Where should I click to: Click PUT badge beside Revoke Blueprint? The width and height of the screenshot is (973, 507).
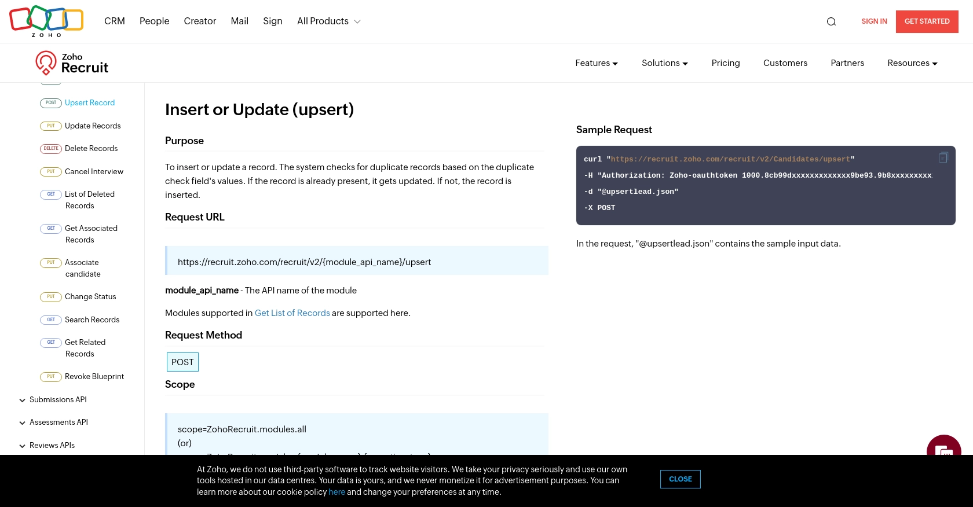(x=51, y=377)
